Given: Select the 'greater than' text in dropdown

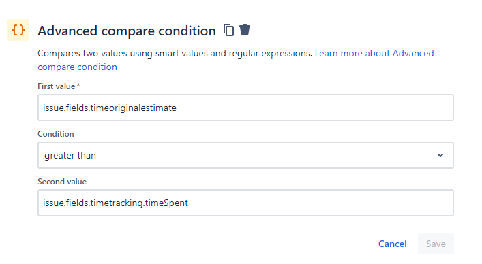Looking at the screenshot, I should pyautogui.click(x=70, y=156).
